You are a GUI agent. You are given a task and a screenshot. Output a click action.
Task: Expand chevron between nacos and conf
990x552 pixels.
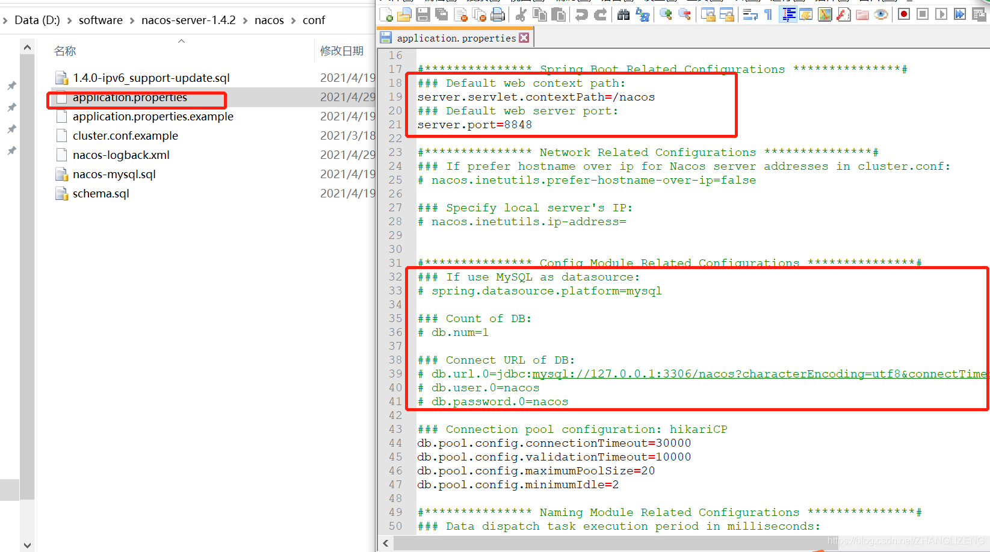(x=293, y=20)
